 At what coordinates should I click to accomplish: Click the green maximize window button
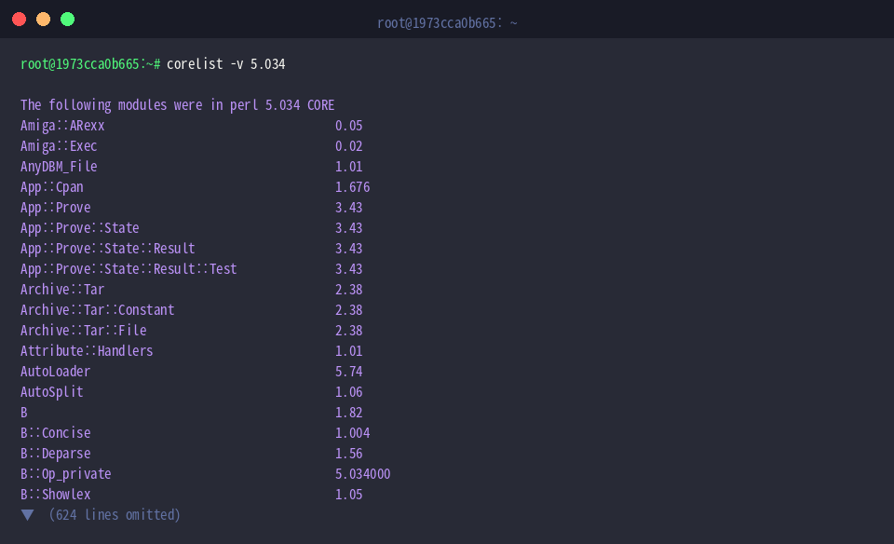point(67,20)
